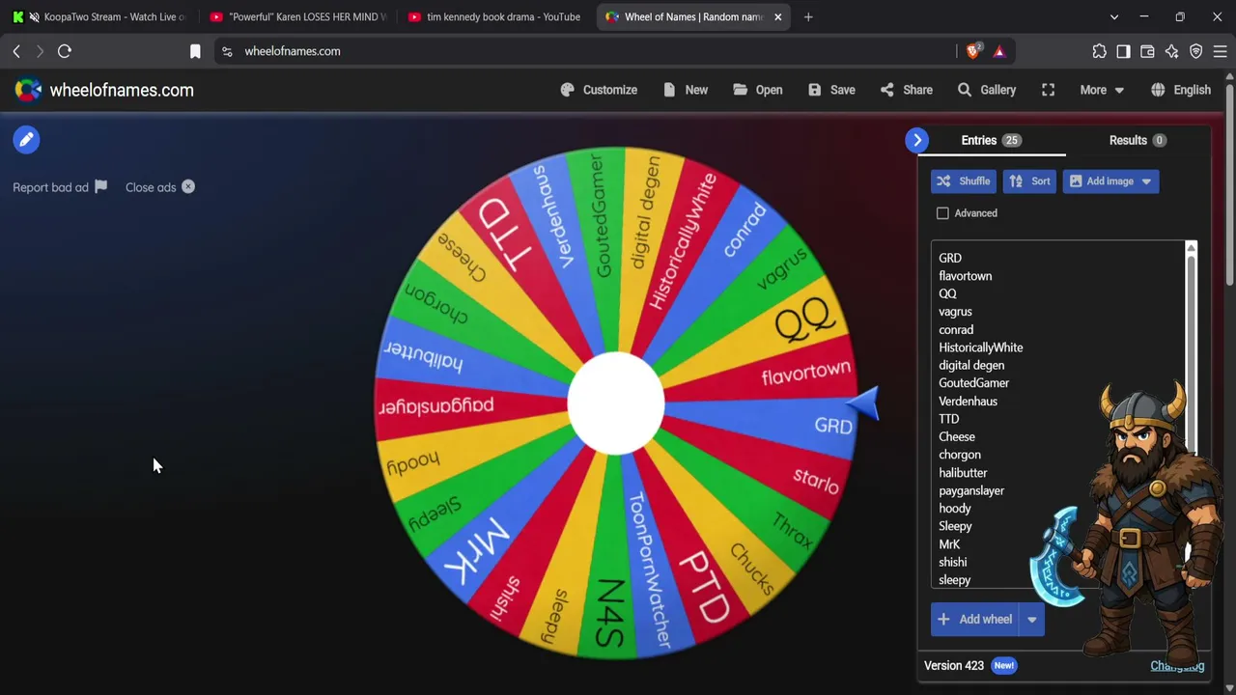Viewport: 1236px width, 695px height.
Task: Open the Brave Shields icon
Action: click(973, 51)
